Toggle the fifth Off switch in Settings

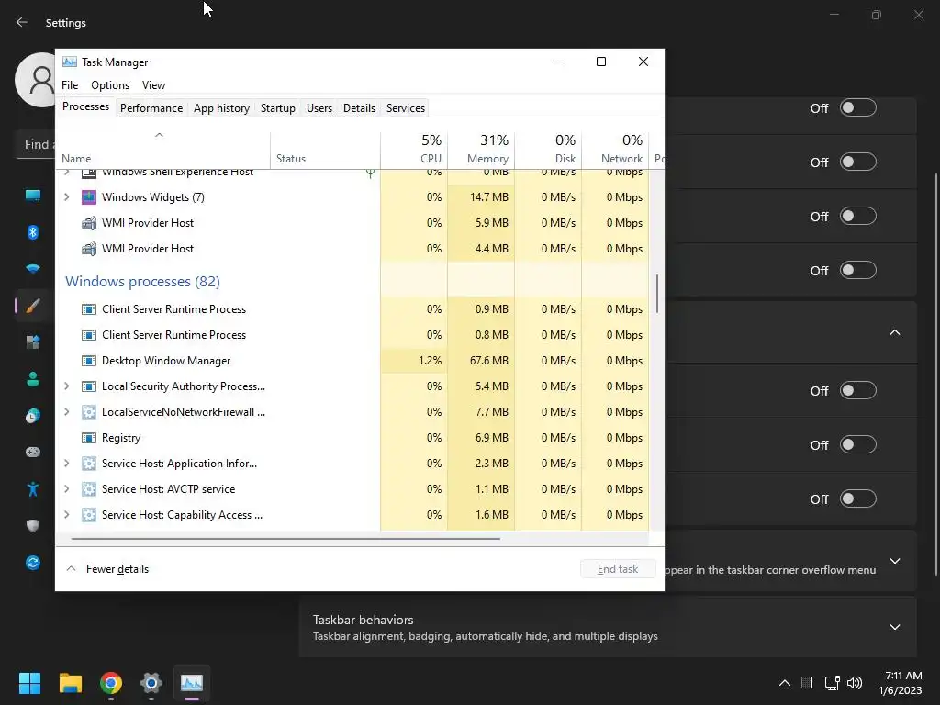pyautogui.click(x=858, y=391)
